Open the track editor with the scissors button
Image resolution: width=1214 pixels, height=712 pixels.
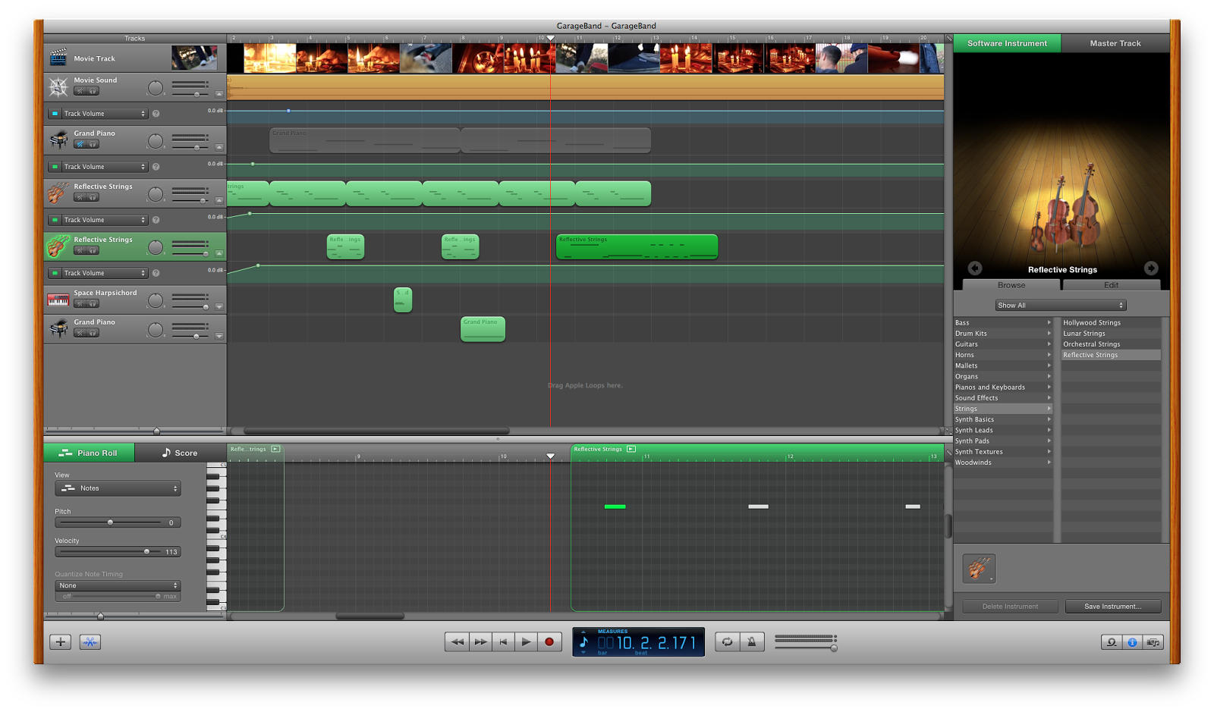click(90, 642)
